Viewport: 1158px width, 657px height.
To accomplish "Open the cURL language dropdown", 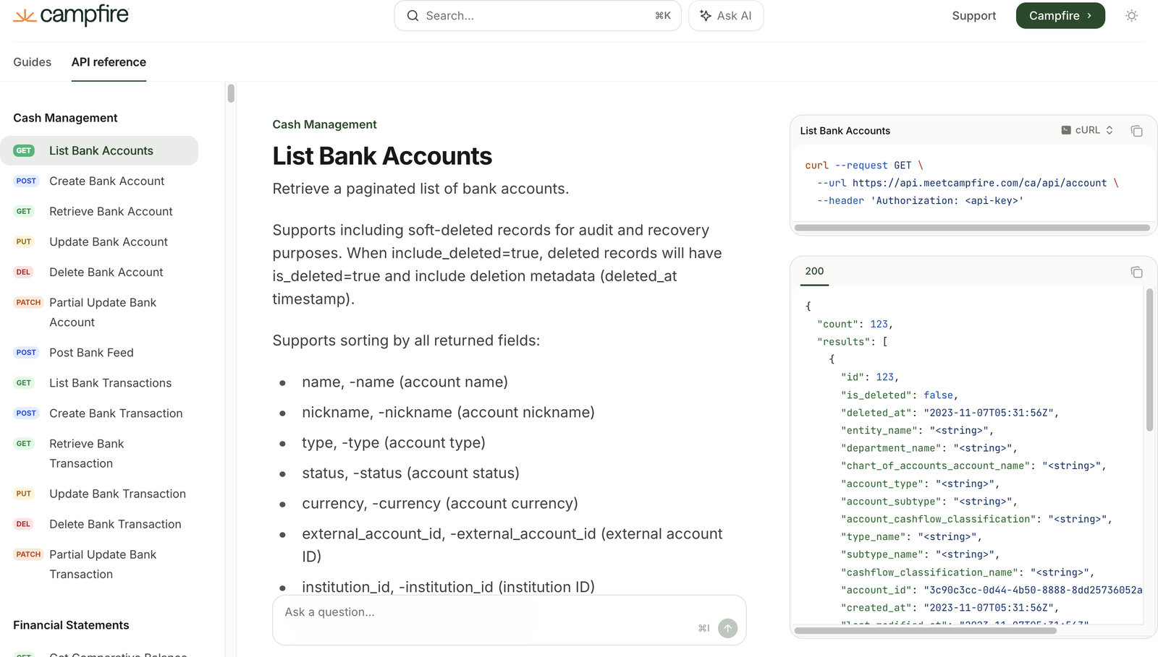I will 1087,130.
